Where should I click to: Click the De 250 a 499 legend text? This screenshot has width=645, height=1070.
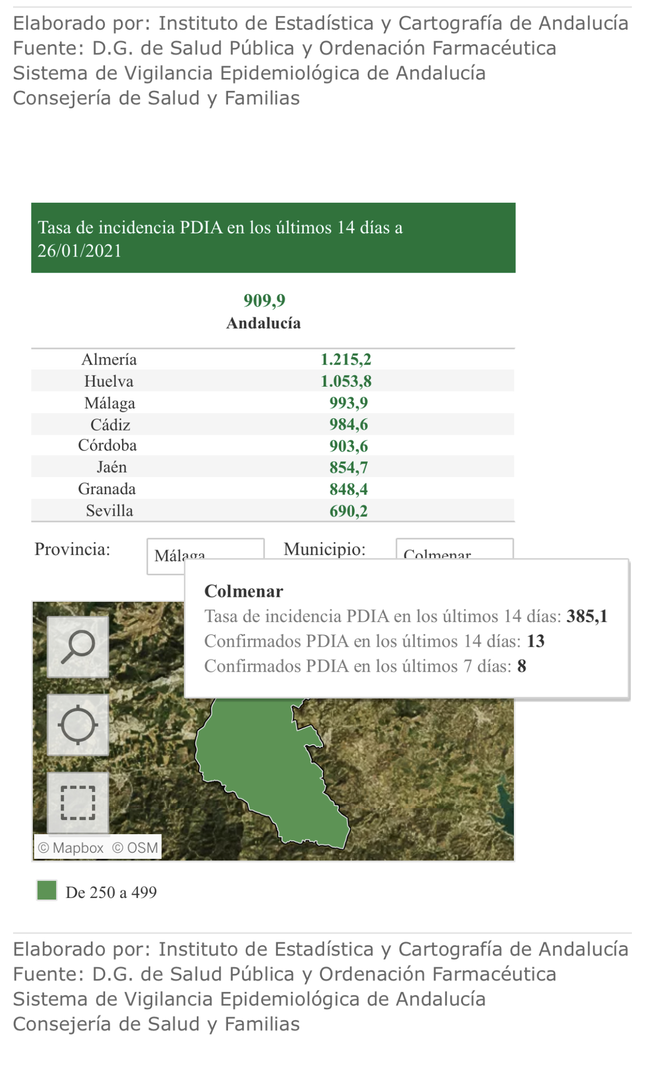pos(111,893)
